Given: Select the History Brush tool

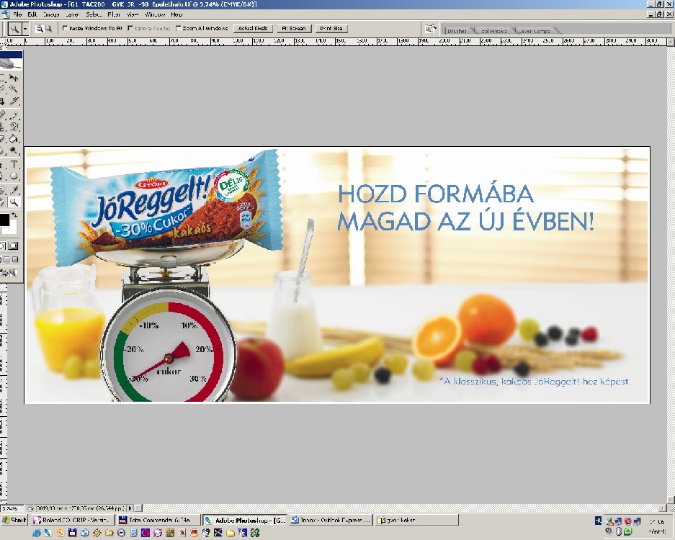Looking at the screenshot, I should tap(14, 127).
